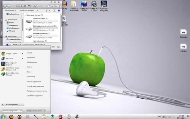The width and height of the screenshot is (190, 119).
Task: Show Все программы list
Action: pos(12,104)
